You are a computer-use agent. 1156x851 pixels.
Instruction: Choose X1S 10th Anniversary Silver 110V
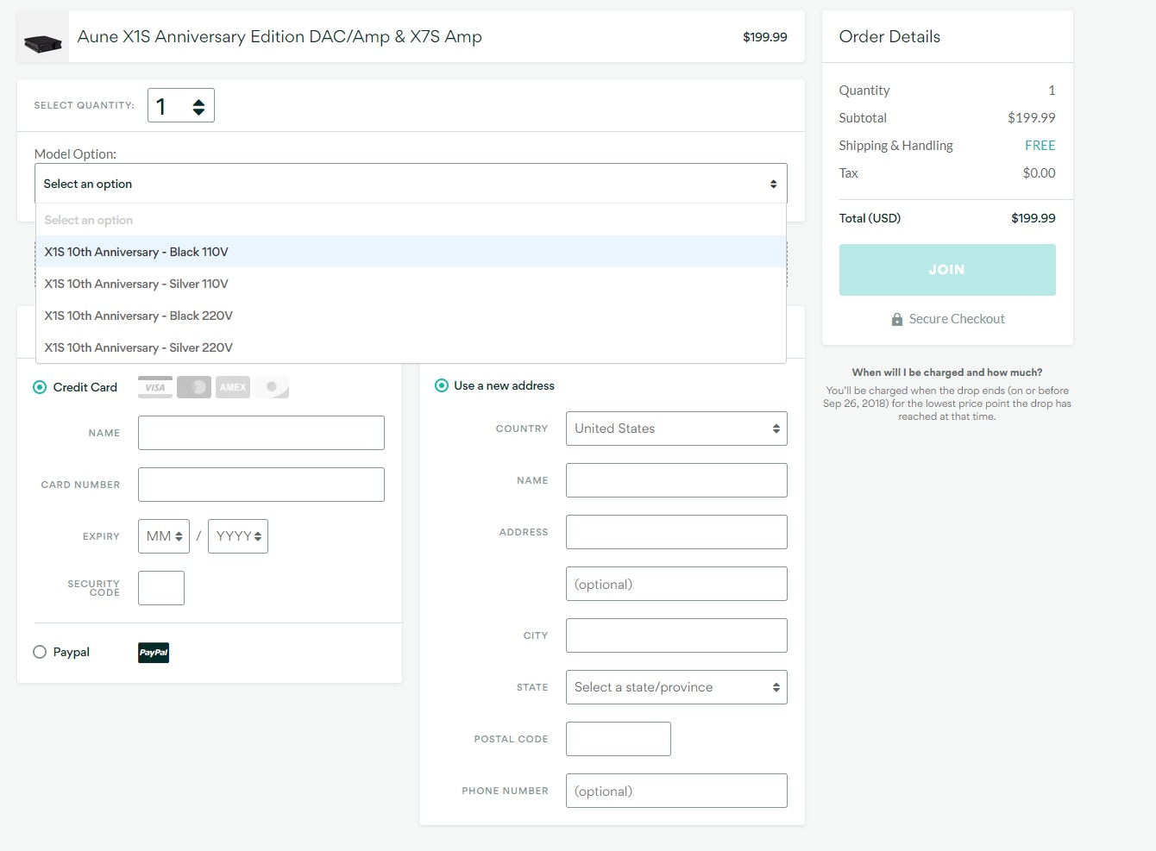136,284
